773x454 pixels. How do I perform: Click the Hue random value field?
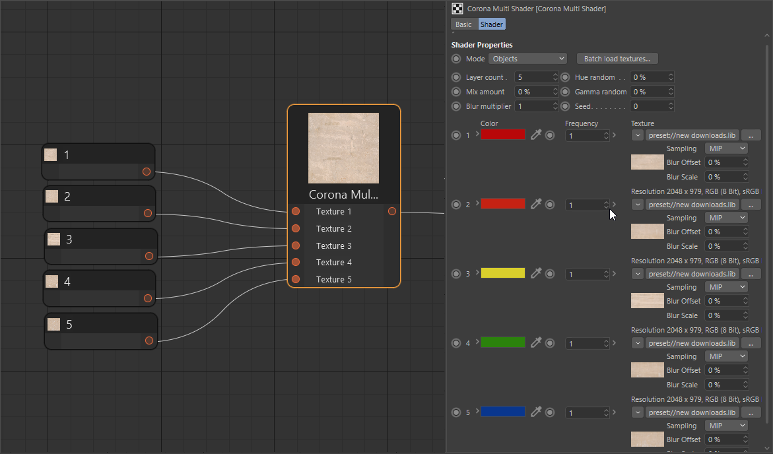click(x=649, y=77)
